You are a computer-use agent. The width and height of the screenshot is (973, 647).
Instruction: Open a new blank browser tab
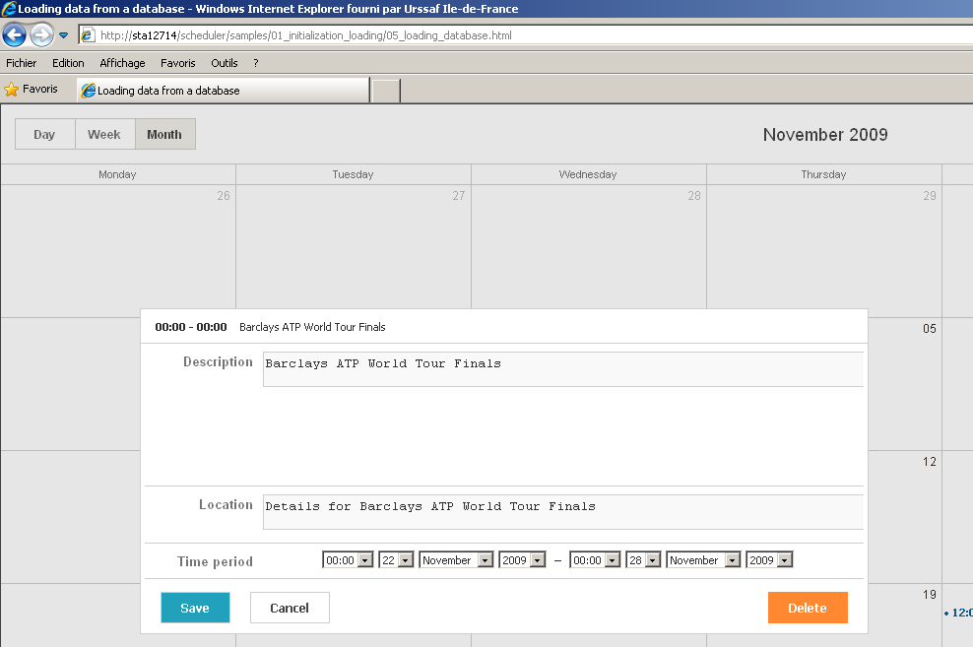[385, 91]
